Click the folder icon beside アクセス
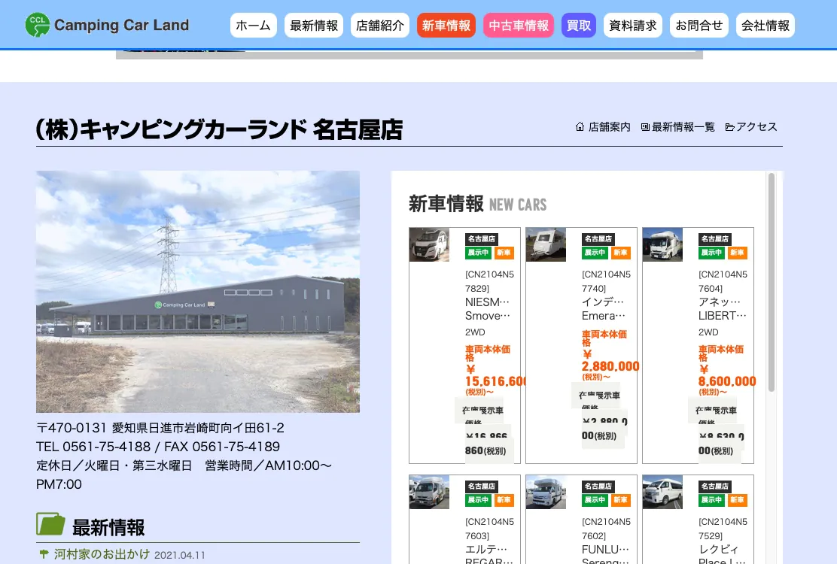This screenshot has width=837, height=564. click(x=729, y=127)
